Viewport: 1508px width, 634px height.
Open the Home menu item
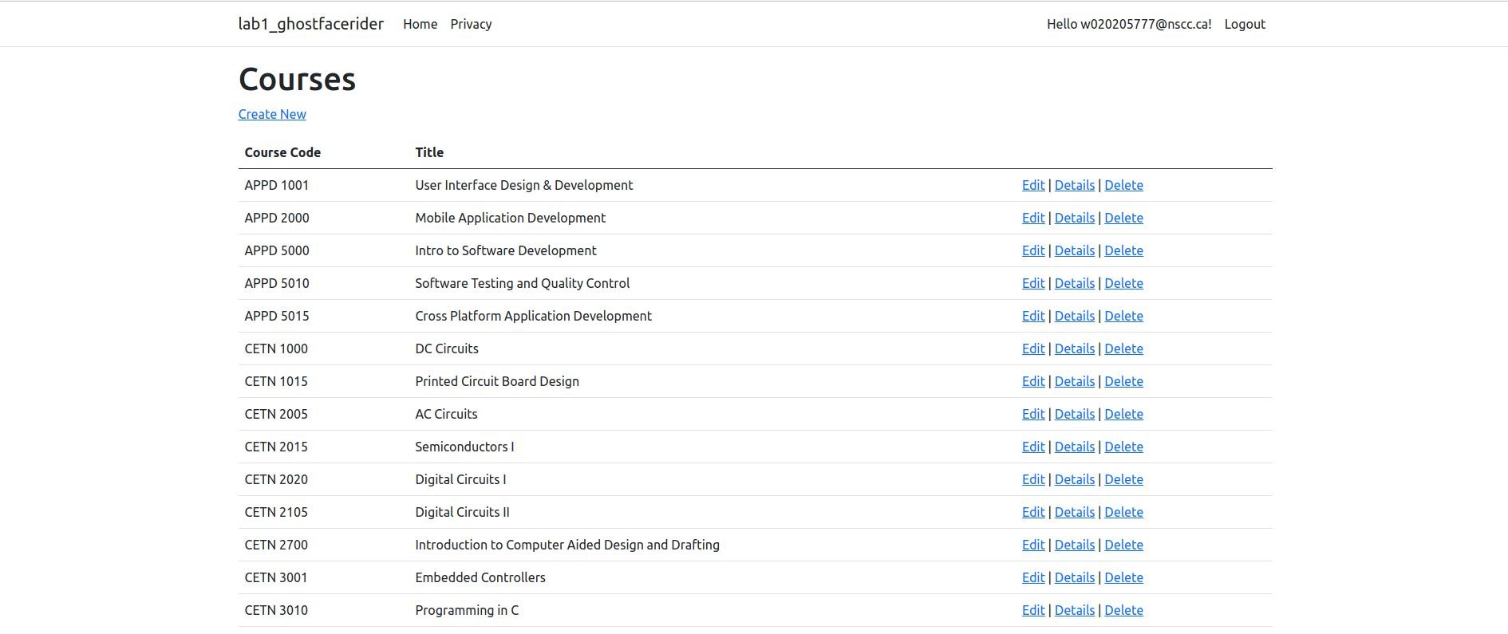pyautogui.click(x=420, y=24)
